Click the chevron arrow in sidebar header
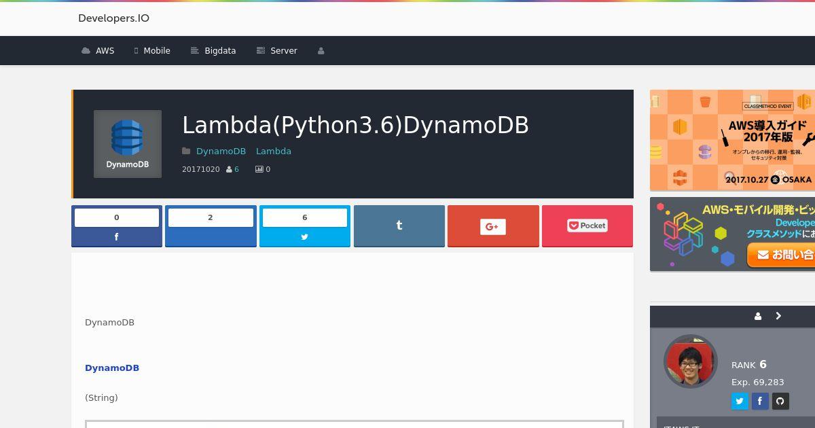 [x=778, y=316]
